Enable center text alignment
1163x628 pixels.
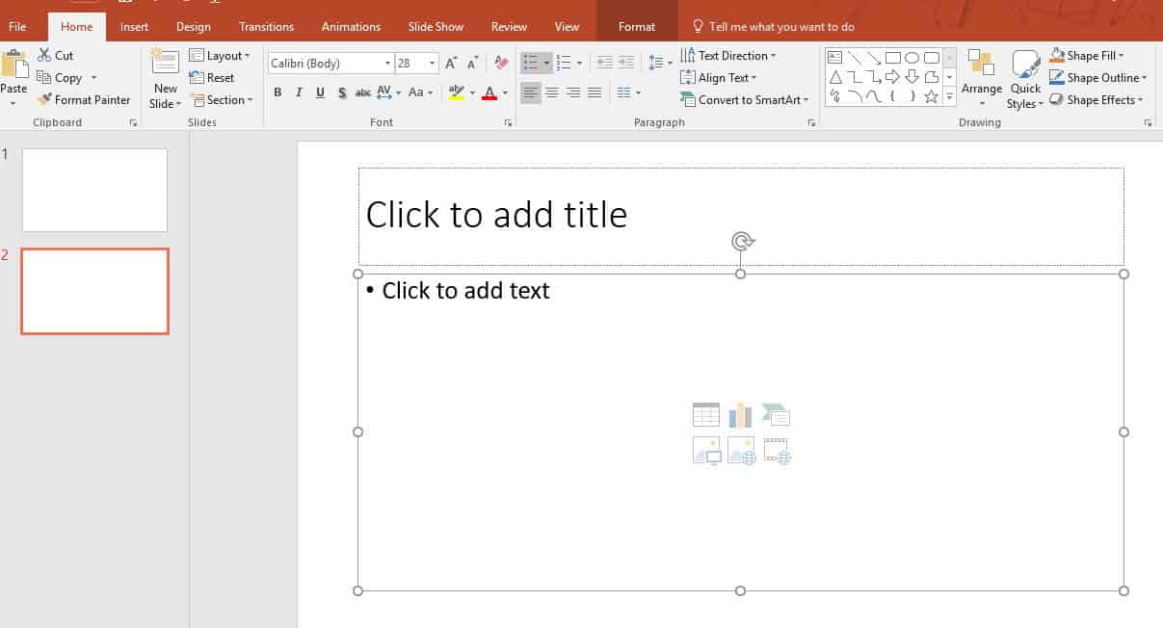click(552, 92)
